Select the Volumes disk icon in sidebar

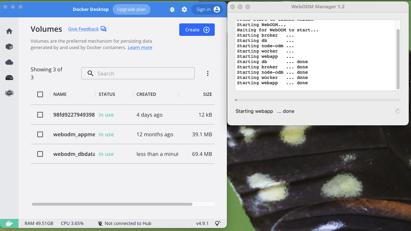[x=9, y=77]
